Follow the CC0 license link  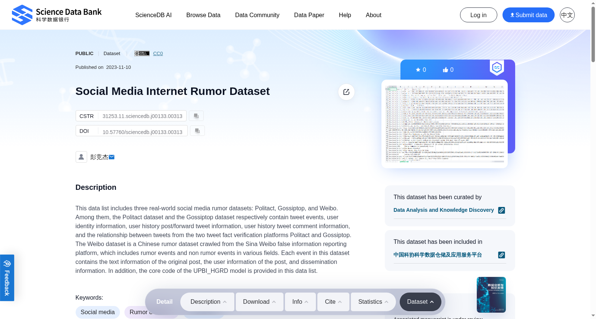click(x=158, y=54)
